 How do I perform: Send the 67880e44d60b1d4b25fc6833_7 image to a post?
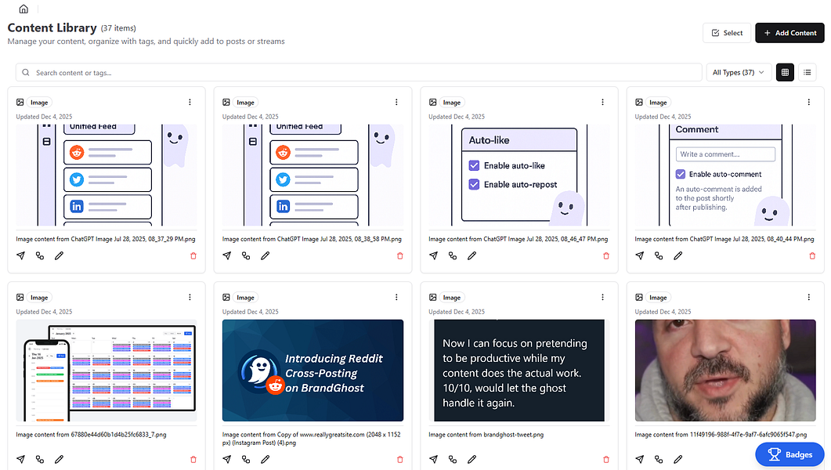point(20,459)
